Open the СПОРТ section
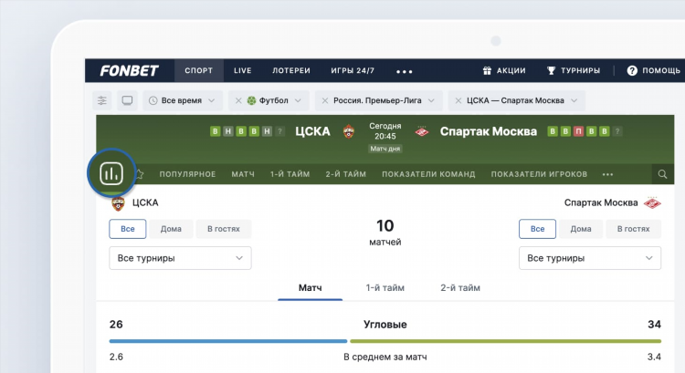 coord(199,70)
